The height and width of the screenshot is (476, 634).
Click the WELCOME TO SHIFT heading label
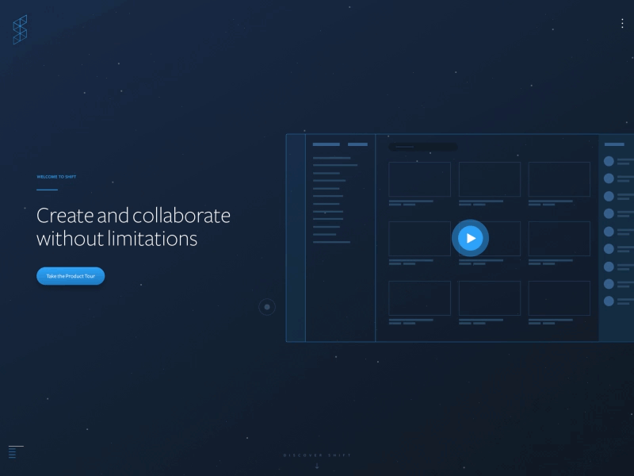56,176
